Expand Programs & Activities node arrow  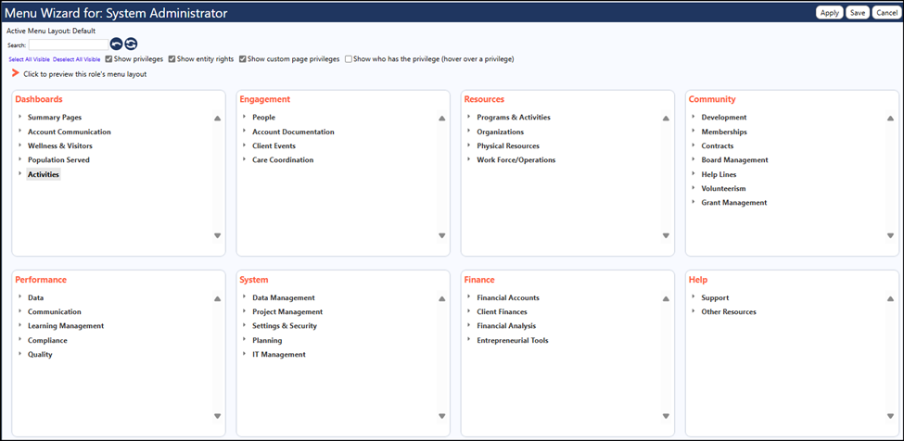469,117
